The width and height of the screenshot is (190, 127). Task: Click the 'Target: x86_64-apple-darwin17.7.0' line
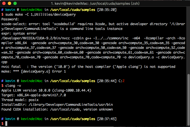coord(33,95)
